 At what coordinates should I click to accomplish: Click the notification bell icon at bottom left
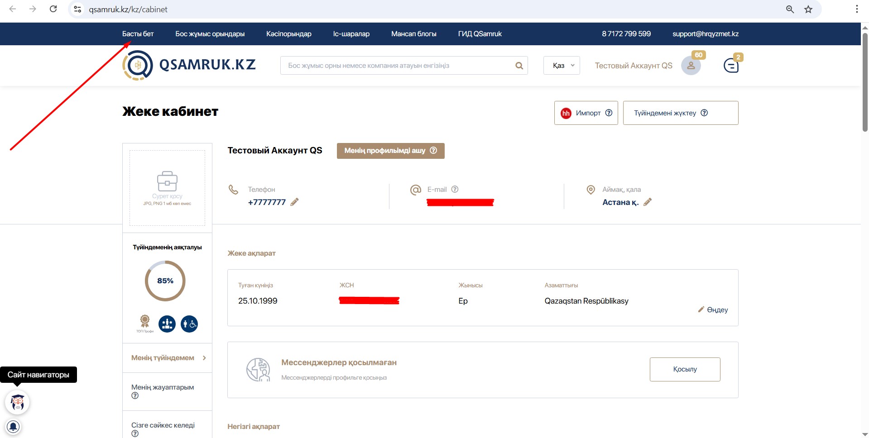coord(13,426)
